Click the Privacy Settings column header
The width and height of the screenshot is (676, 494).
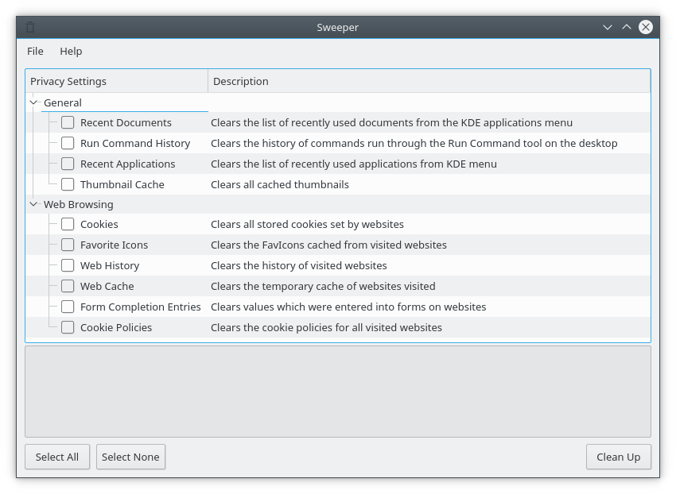(116, 81)
